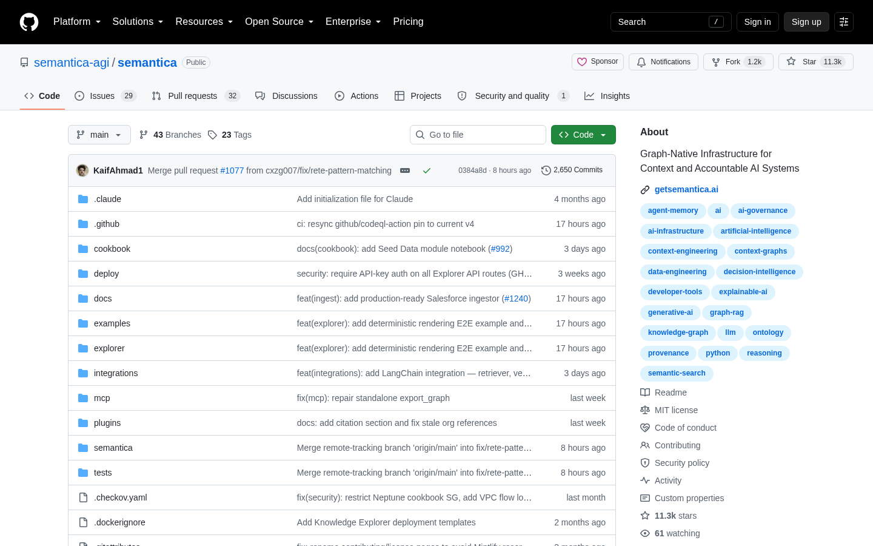Open pull request #1077 link
The height and width of the screenshot is (546, 873).
[232, 170]
